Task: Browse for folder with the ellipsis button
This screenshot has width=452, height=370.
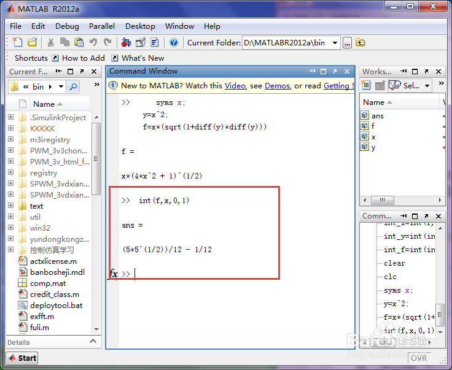Action: click(x=347, y=43)
